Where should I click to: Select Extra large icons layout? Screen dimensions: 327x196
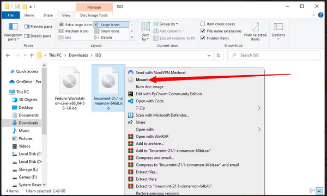pyautogui.click(x=76, y=24)
